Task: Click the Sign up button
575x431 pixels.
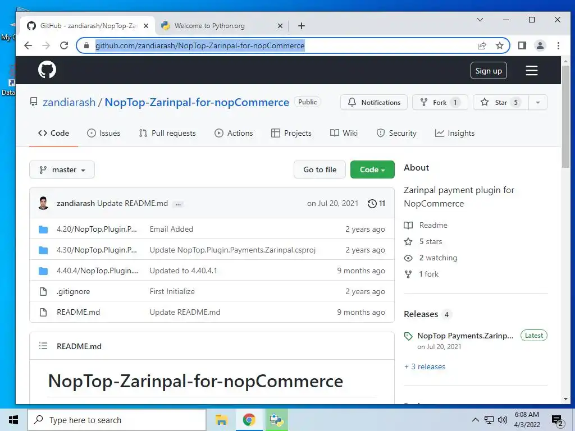Action: 489,71
